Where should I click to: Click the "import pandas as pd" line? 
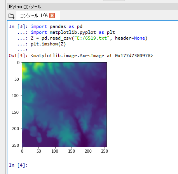[x=56, y=26]
